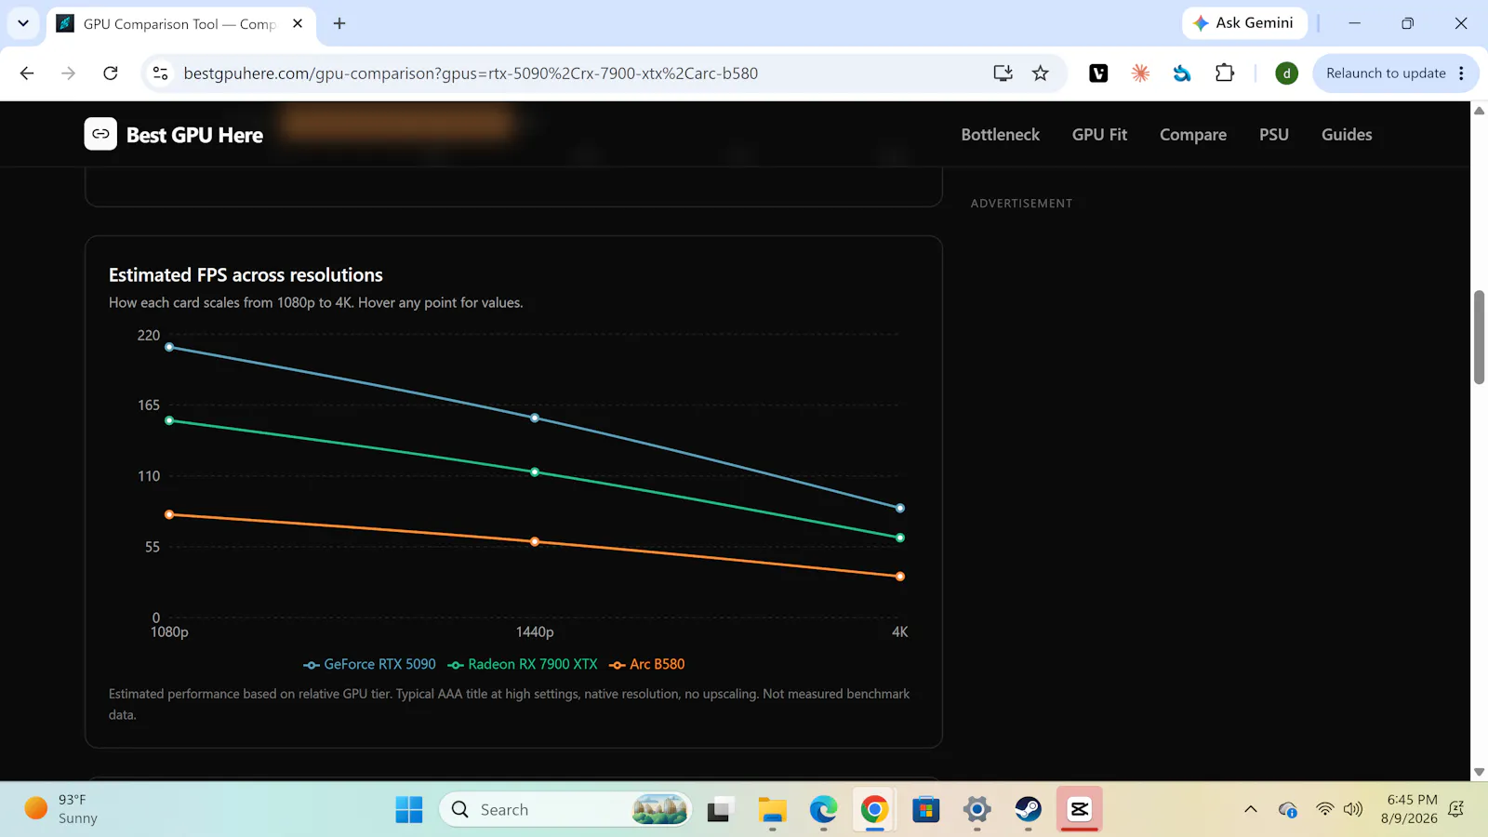Click Arc B580 data point at 4K
This screenshot has width=1488, height=837.
900,577
